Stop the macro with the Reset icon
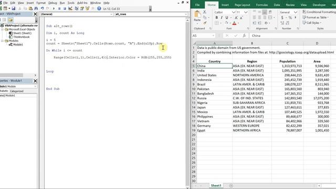 pyautogui.click(x=65, y=8)
